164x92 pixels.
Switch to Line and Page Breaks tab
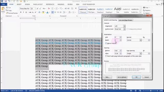126,20
